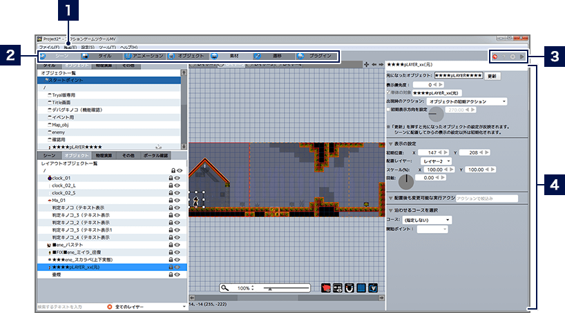Click the magnifier zoom icon below canvas

(225, 287)
